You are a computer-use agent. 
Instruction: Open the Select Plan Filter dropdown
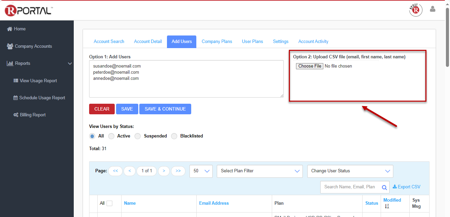coord(259,171)
